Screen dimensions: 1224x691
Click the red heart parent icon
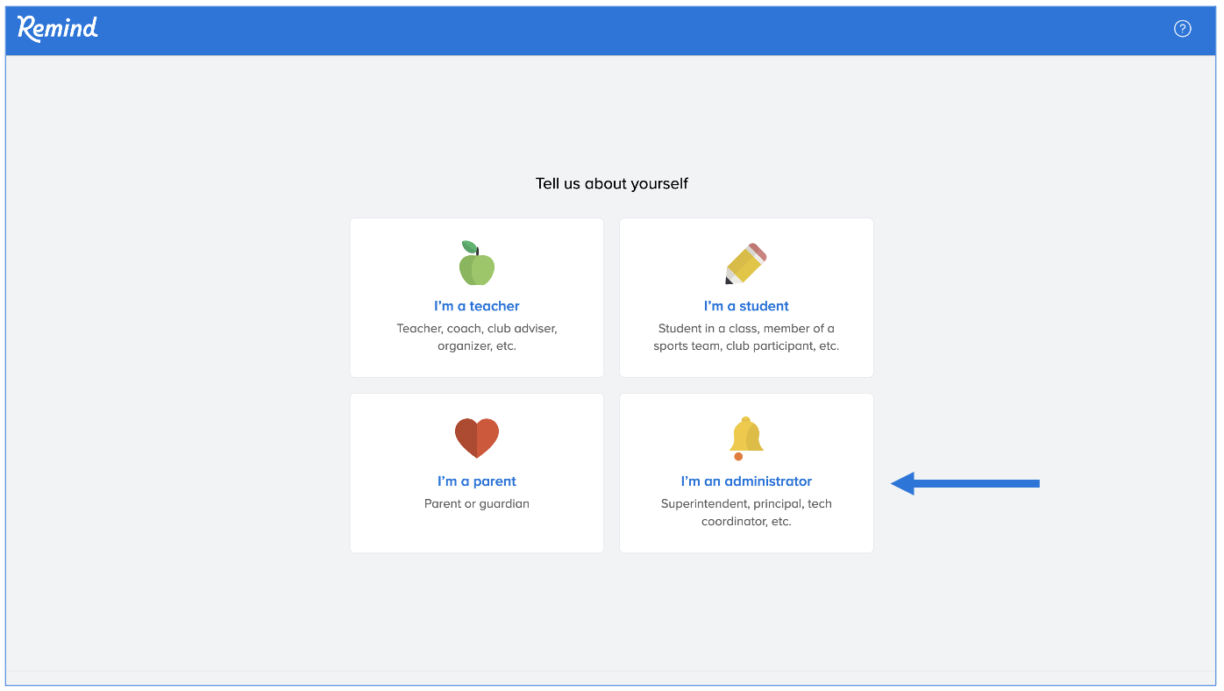pyautogui.click(x=477, y=438)
